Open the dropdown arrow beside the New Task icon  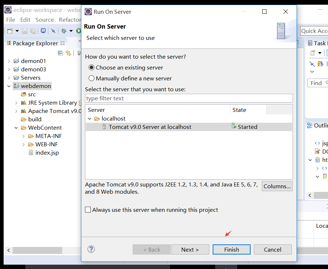tap(320, 53)
